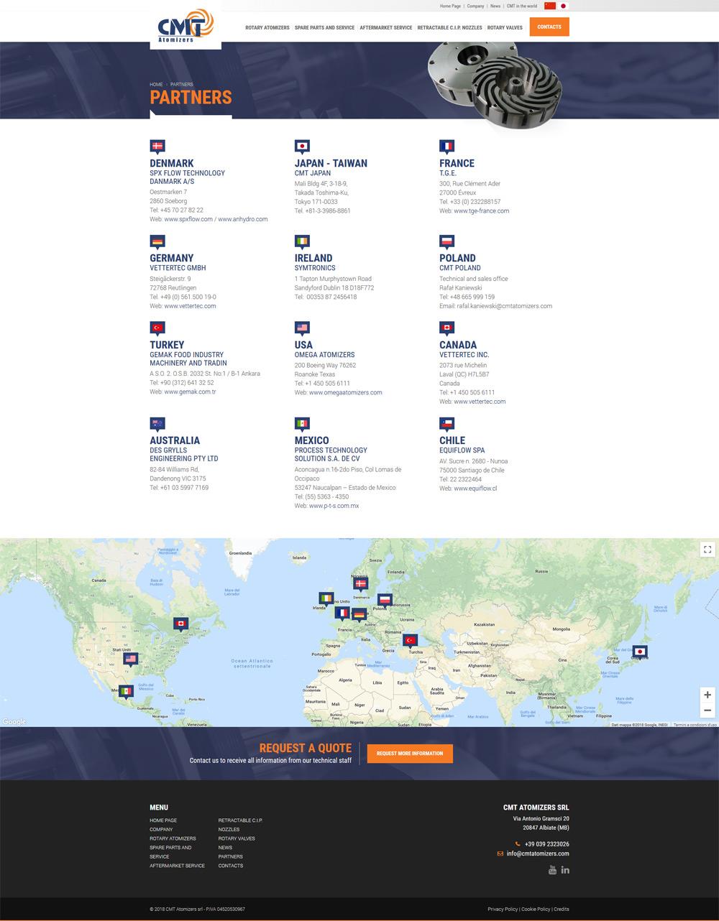Select the France marker on the map
This screenshot has height=921, width=719.
(x=342, y=614)
